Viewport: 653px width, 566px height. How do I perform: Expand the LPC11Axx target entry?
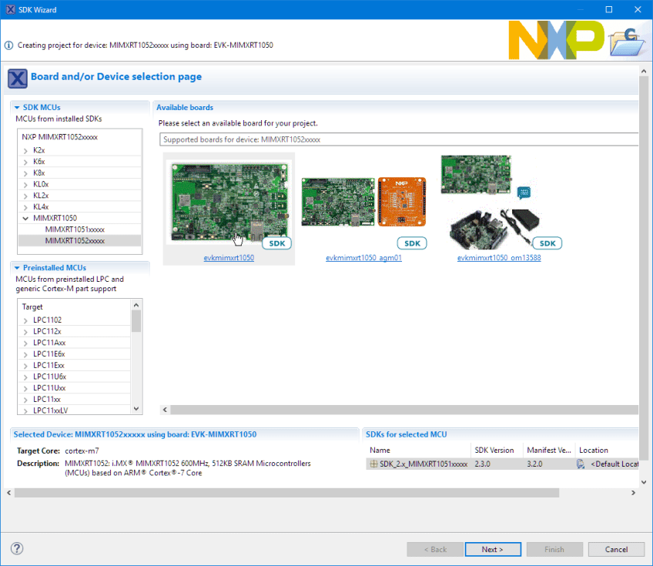coord(25,342)
